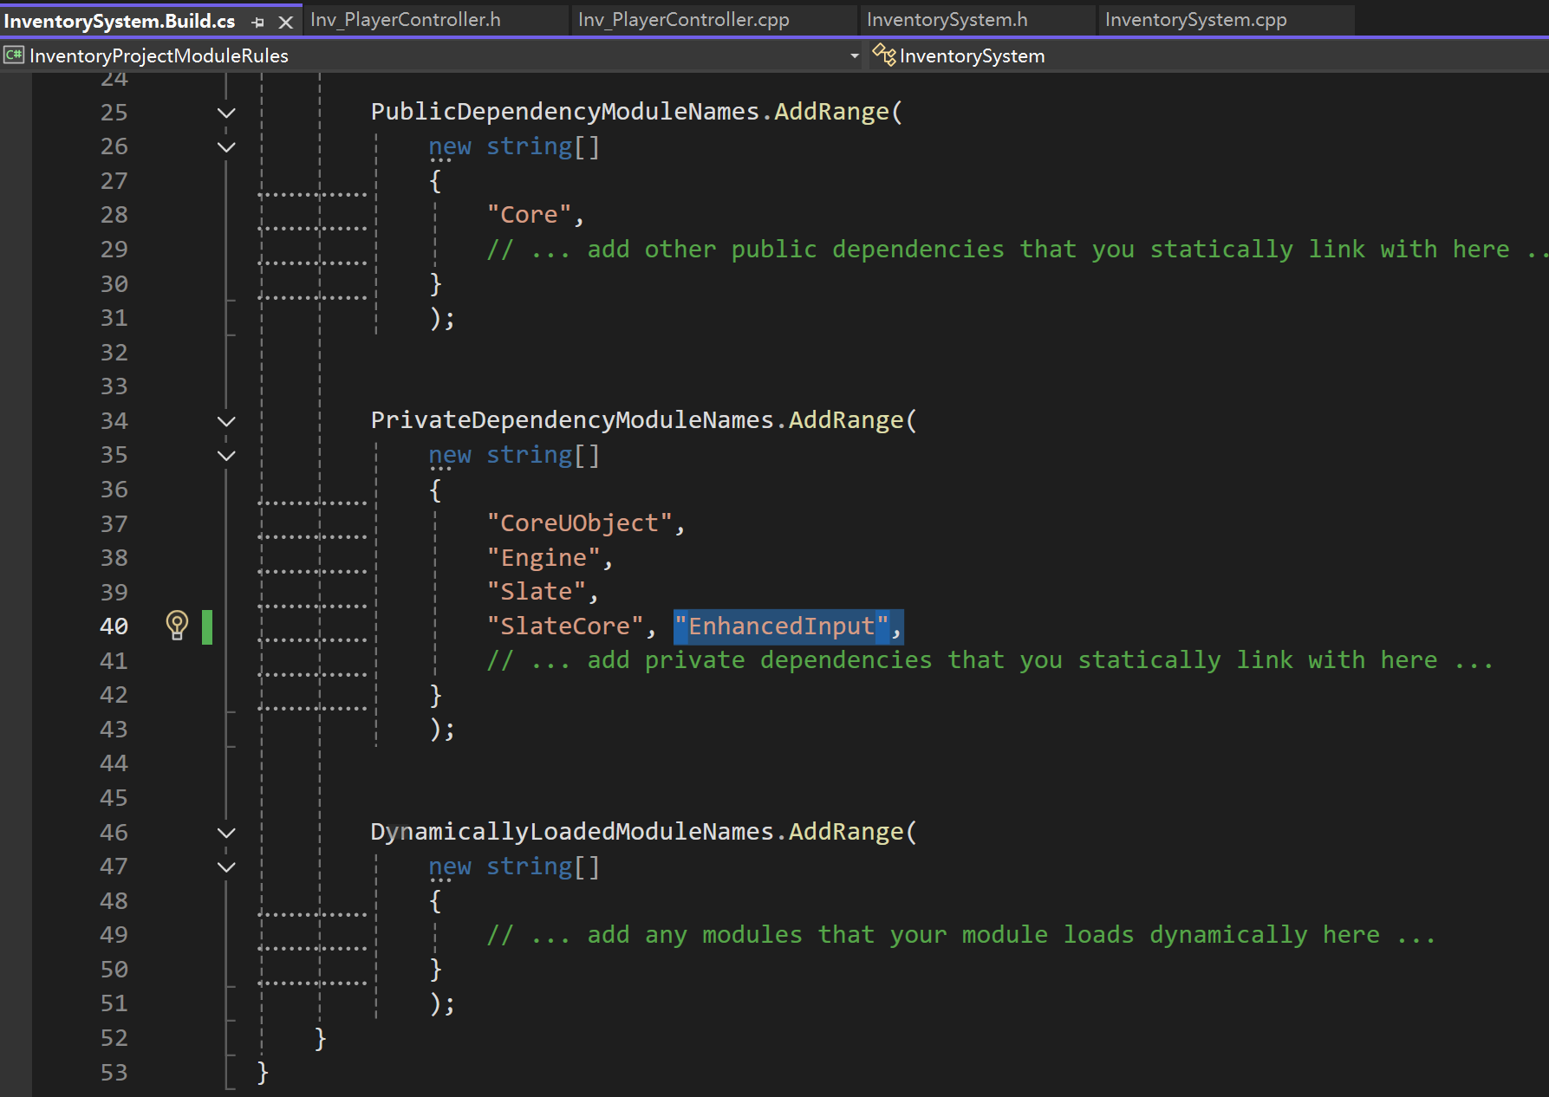Collapse the region at line 25
1549x1097 pixels.
click(226, 113)
